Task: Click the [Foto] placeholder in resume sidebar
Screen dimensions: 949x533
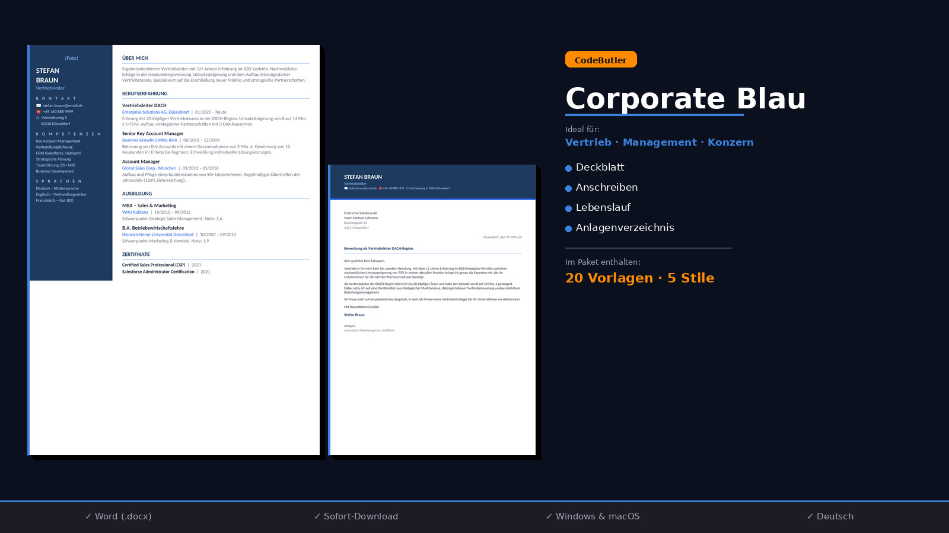Action: pos(71,58)
